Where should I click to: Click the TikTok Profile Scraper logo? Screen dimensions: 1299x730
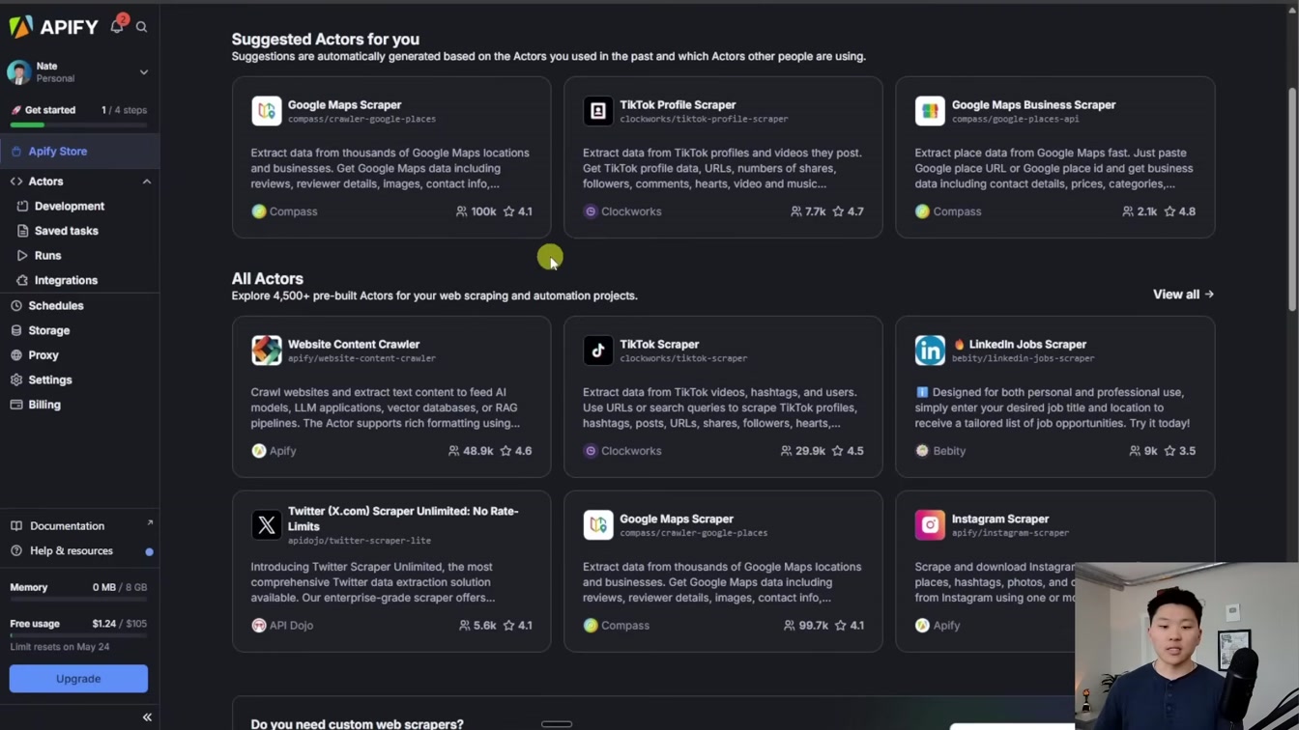pyautogui.click(x=598, y=111)
